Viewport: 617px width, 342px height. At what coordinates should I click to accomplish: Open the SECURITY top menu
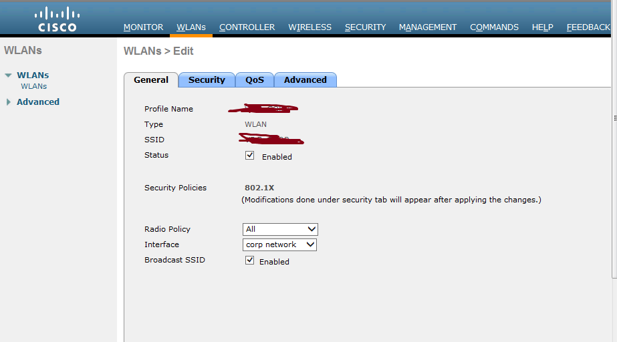[365, 27]
